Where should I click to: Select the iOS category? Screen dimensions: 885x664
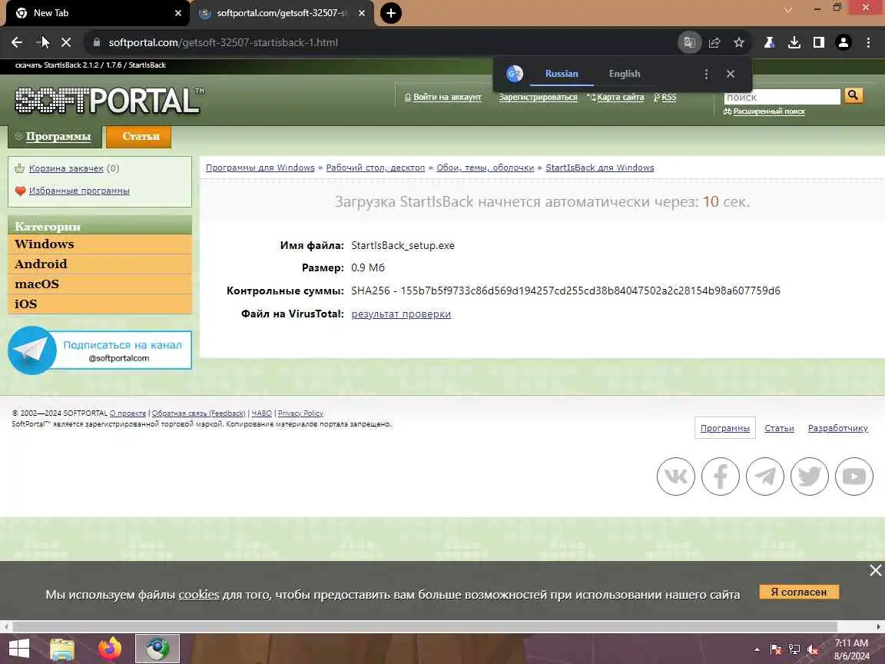100,304
